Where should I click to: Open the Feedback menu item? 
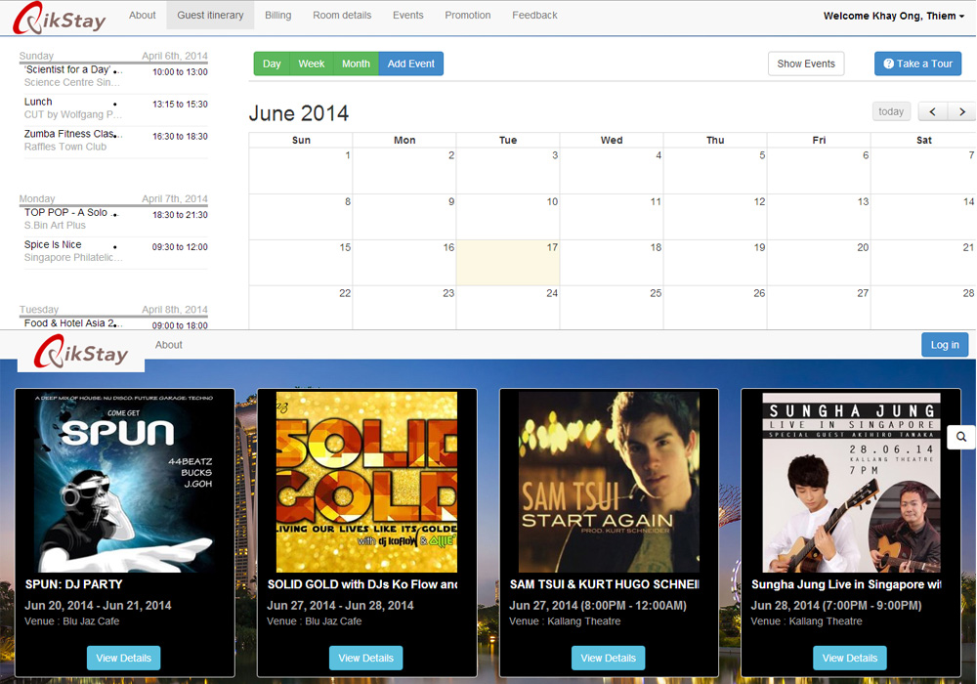(x=534, y=15)
